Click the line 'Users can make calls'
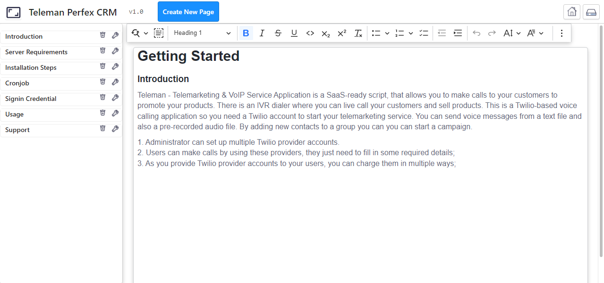Image resolution: width=604 pixels, height=283 pixels. pos(296,153)
